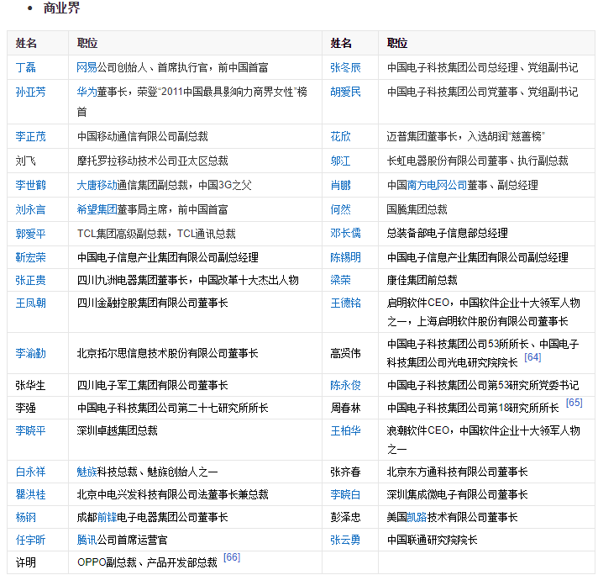Image resolution: width=598 pixels, height=575 pixels.
Task: Follow the 前锋 link
Action: [108, 517]
